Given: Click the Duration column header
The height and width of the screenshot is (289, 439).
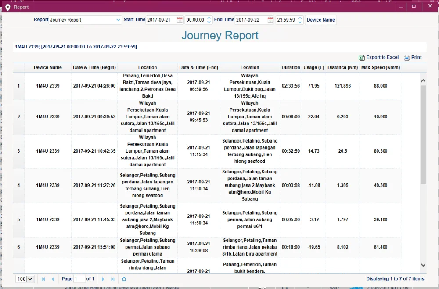Looking at the screenshot, I should pyautogui.click(x=291, y=67).
